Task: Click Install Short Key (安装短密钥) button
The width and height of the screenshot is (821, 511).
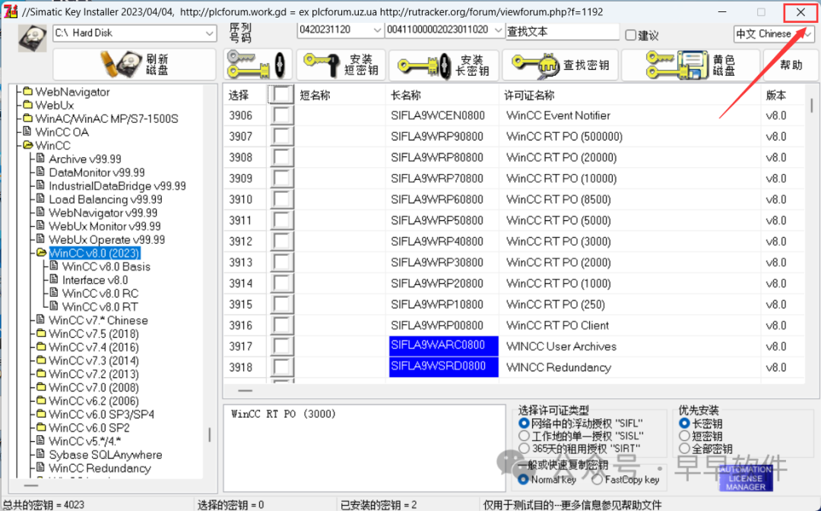Action: [x=339, y=65]
